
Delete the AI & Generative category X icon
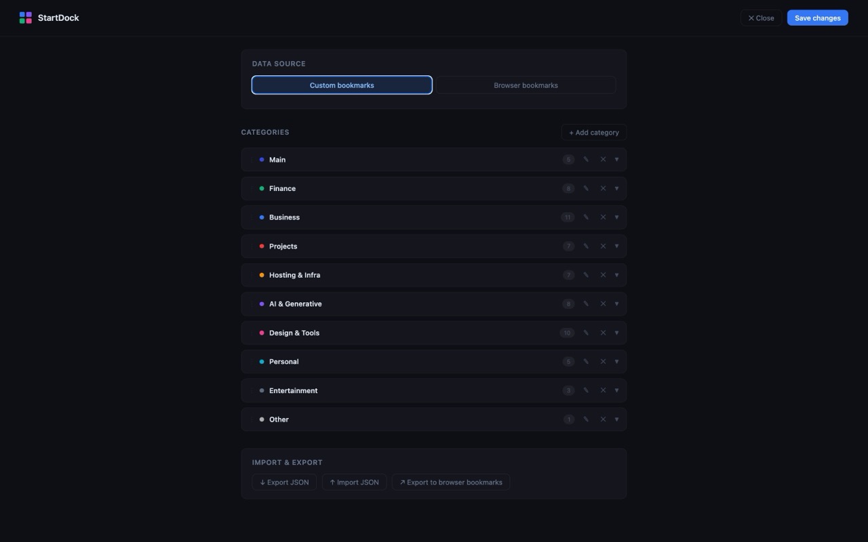coord(603,304)
